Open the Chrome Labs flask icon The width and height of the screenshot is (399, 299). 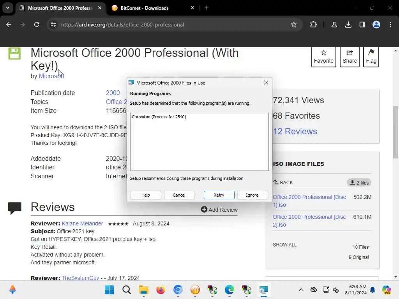coord(334,25)
